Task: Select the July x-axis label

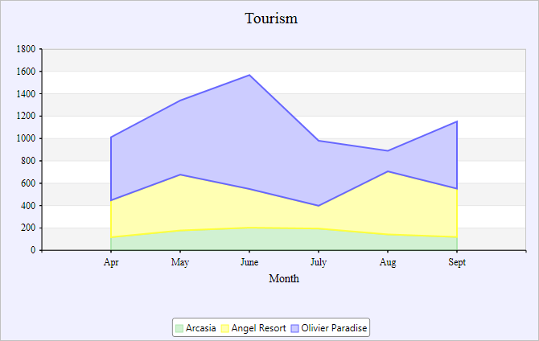Action: 319,262
